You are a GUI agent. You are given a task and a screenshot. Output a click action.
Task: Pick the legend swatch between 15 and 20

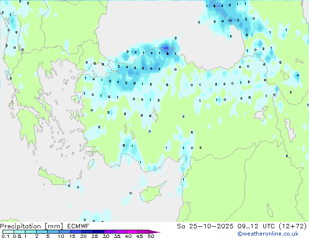(76, 232)
